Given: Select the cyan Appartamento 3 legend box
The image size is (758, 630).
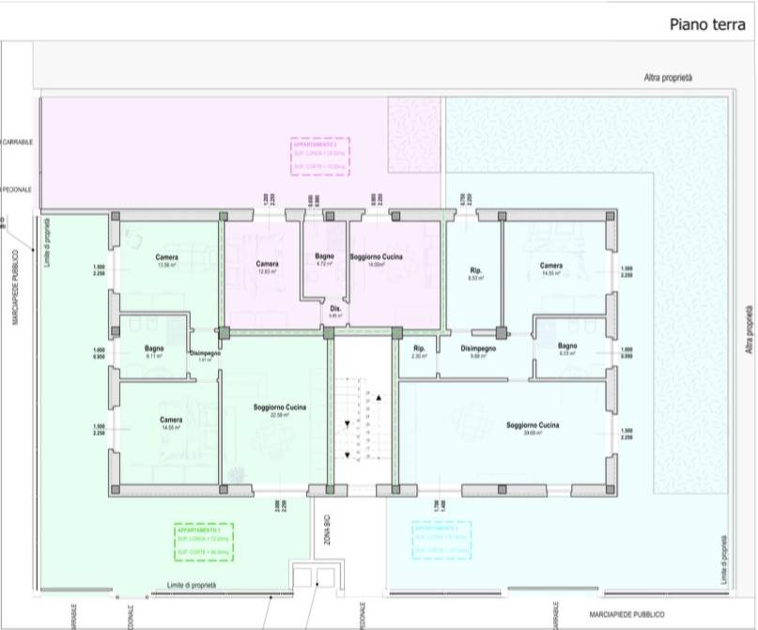Looking at the screenshot, I should [441, 541].
